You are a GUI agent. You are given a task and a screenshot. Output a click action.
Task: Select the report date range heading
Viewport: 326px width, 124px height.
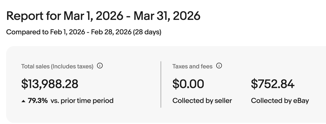click(x=103, y=16)
